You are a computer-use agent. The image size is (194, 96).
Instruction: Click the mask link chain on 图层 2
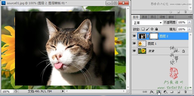tap(148, 36)
